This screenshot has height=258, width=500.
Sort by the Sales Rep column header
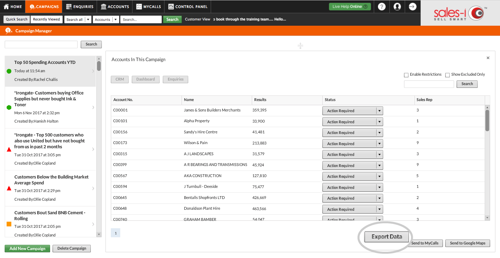click(x=450, y=100)
